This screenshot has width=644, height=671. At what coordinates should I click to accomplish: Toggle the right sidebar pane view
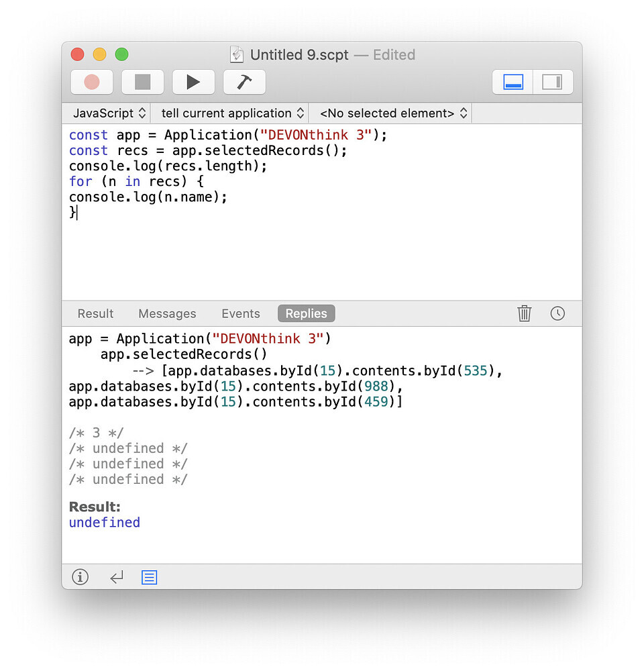click(552, 82)
